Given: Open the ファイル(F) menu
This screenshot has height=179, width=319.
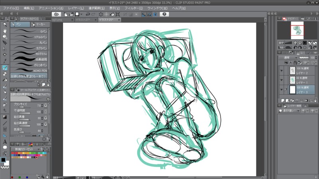Looking at the screenshot, I should click(x=11, y=8).
